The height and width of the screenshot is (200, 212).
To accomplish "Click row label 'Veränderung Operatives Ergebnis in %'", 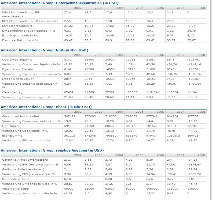I will click(31, 65).
